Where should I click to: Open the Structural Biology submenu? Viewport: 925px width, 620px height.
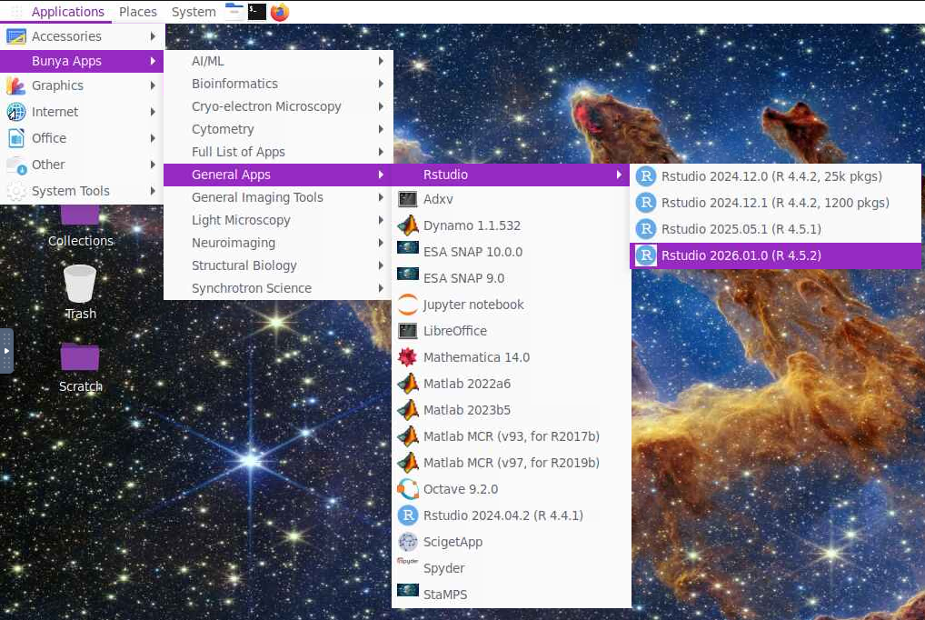(x=278, y=265)
